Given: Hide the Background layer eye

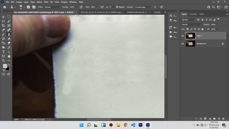Looking at the screenshot, I should click(183, 44).
